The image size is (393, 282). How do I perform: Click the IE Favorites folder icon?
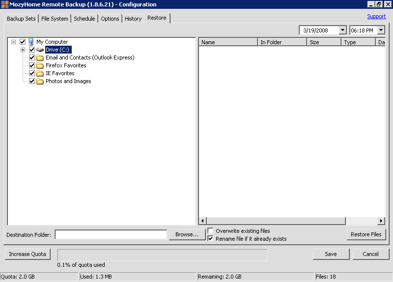[40, 73]
